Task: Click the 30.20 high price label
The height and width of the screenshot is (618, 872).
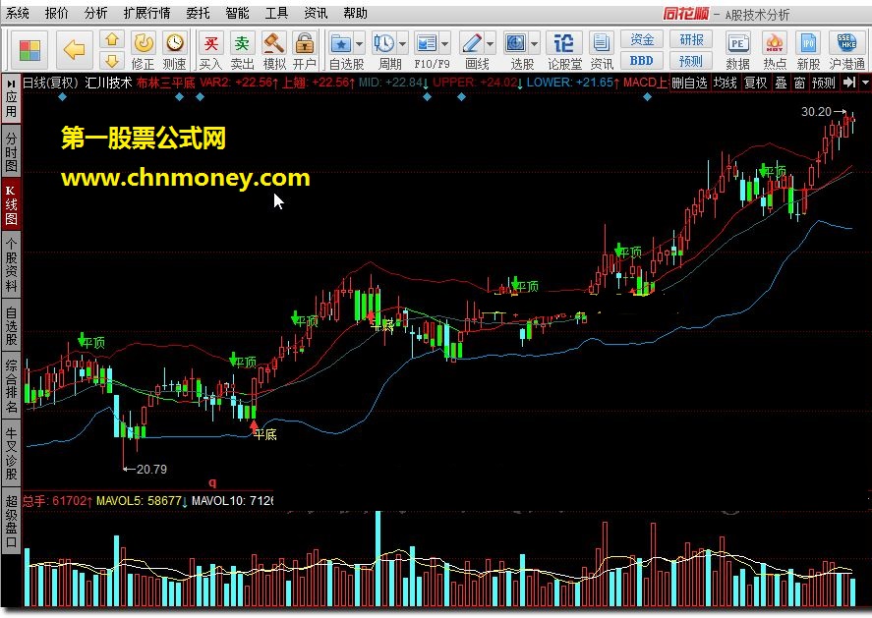Action: click(816, 112)
